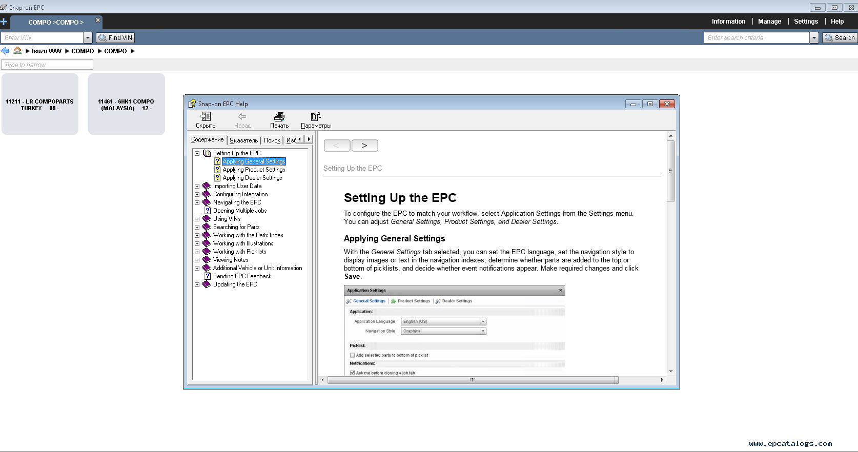This screenshot has height=452, width=858.
Task: Click Additional Vehicle or Unit Information book icon
Action: click(207, 268)
